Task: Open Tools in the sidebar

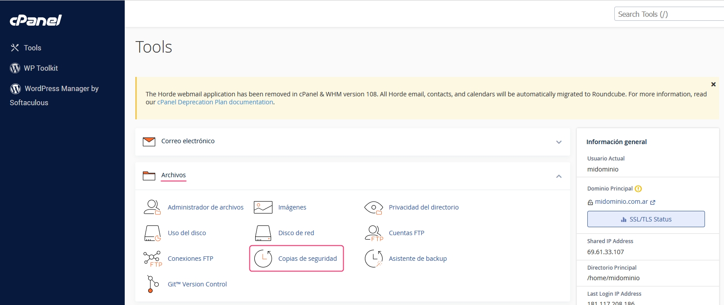Action: point(32,48)
